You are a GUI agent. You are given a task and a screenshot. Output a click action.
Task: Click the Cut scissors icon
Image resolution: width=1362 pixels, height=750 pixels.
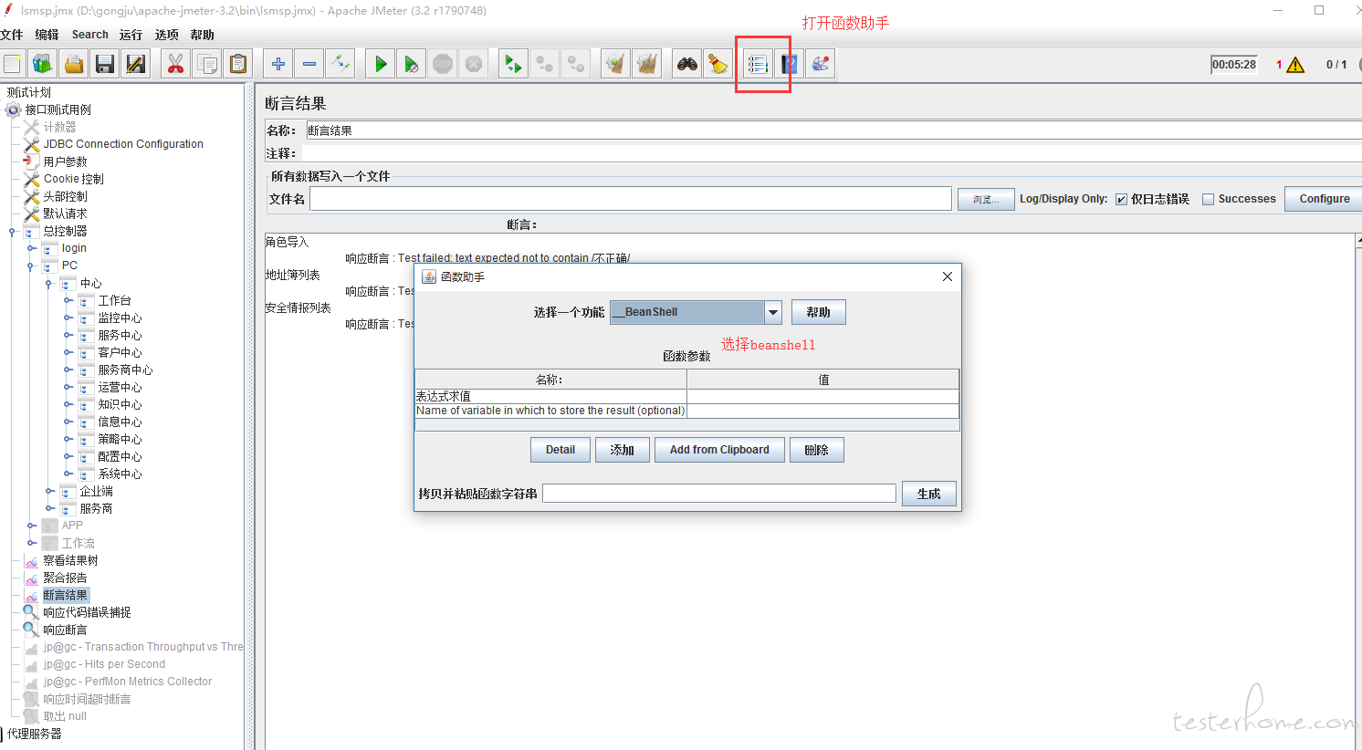tap(175, 64)
